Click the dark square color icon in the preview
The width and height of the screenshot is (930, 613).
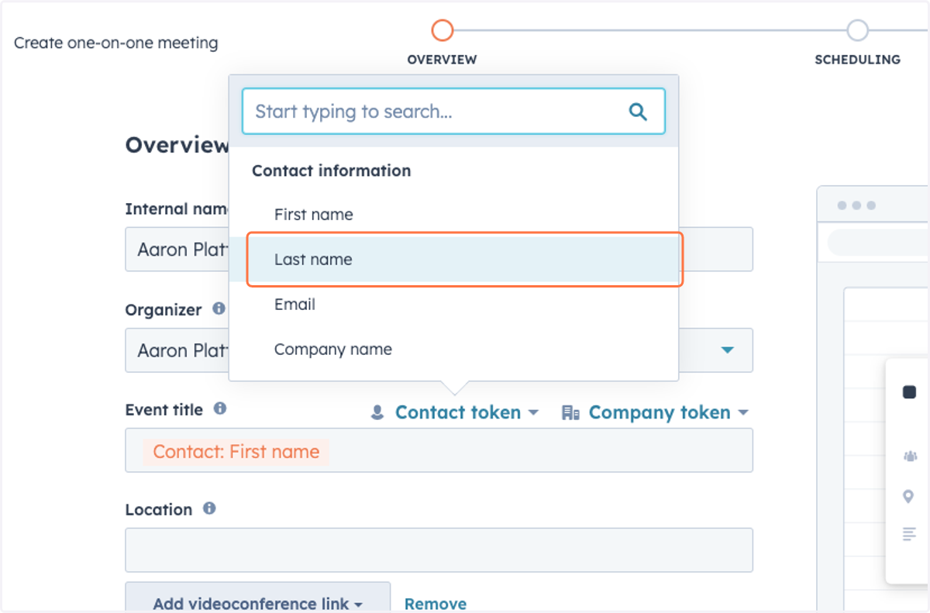(x=910, y=392)
